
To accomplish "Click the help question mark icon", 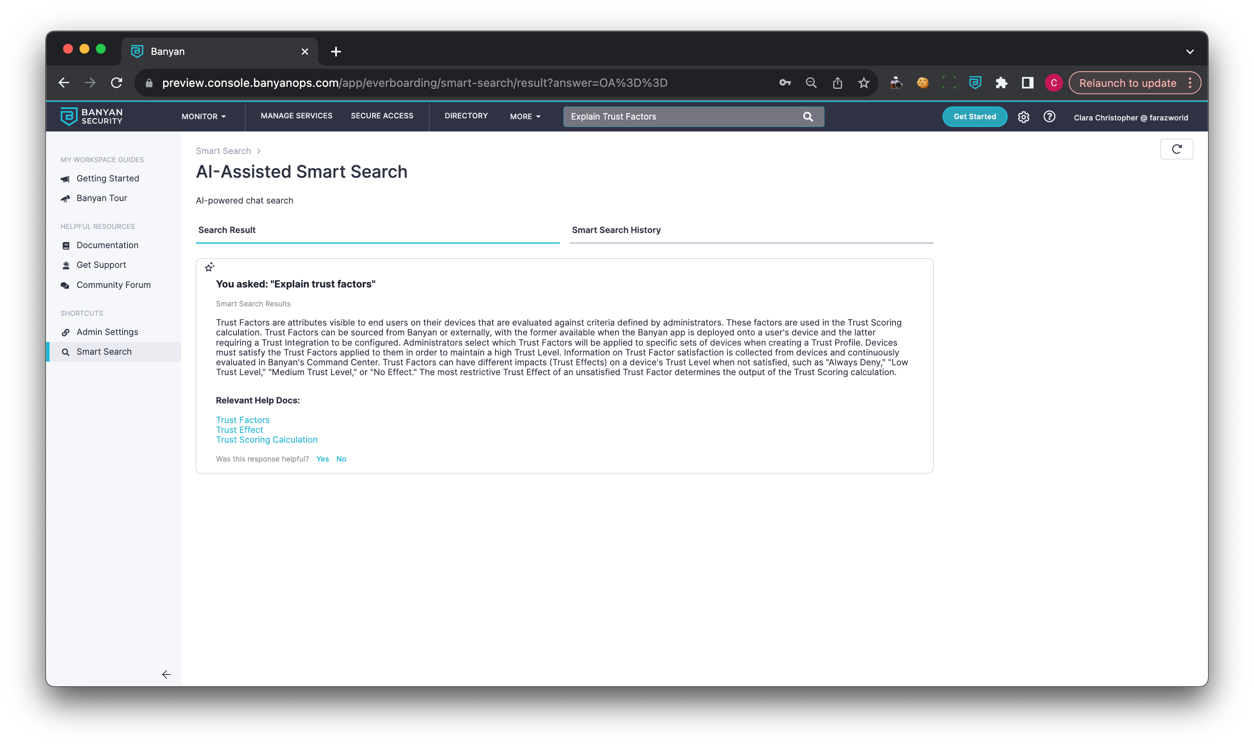I will (x=1049, y=117).
